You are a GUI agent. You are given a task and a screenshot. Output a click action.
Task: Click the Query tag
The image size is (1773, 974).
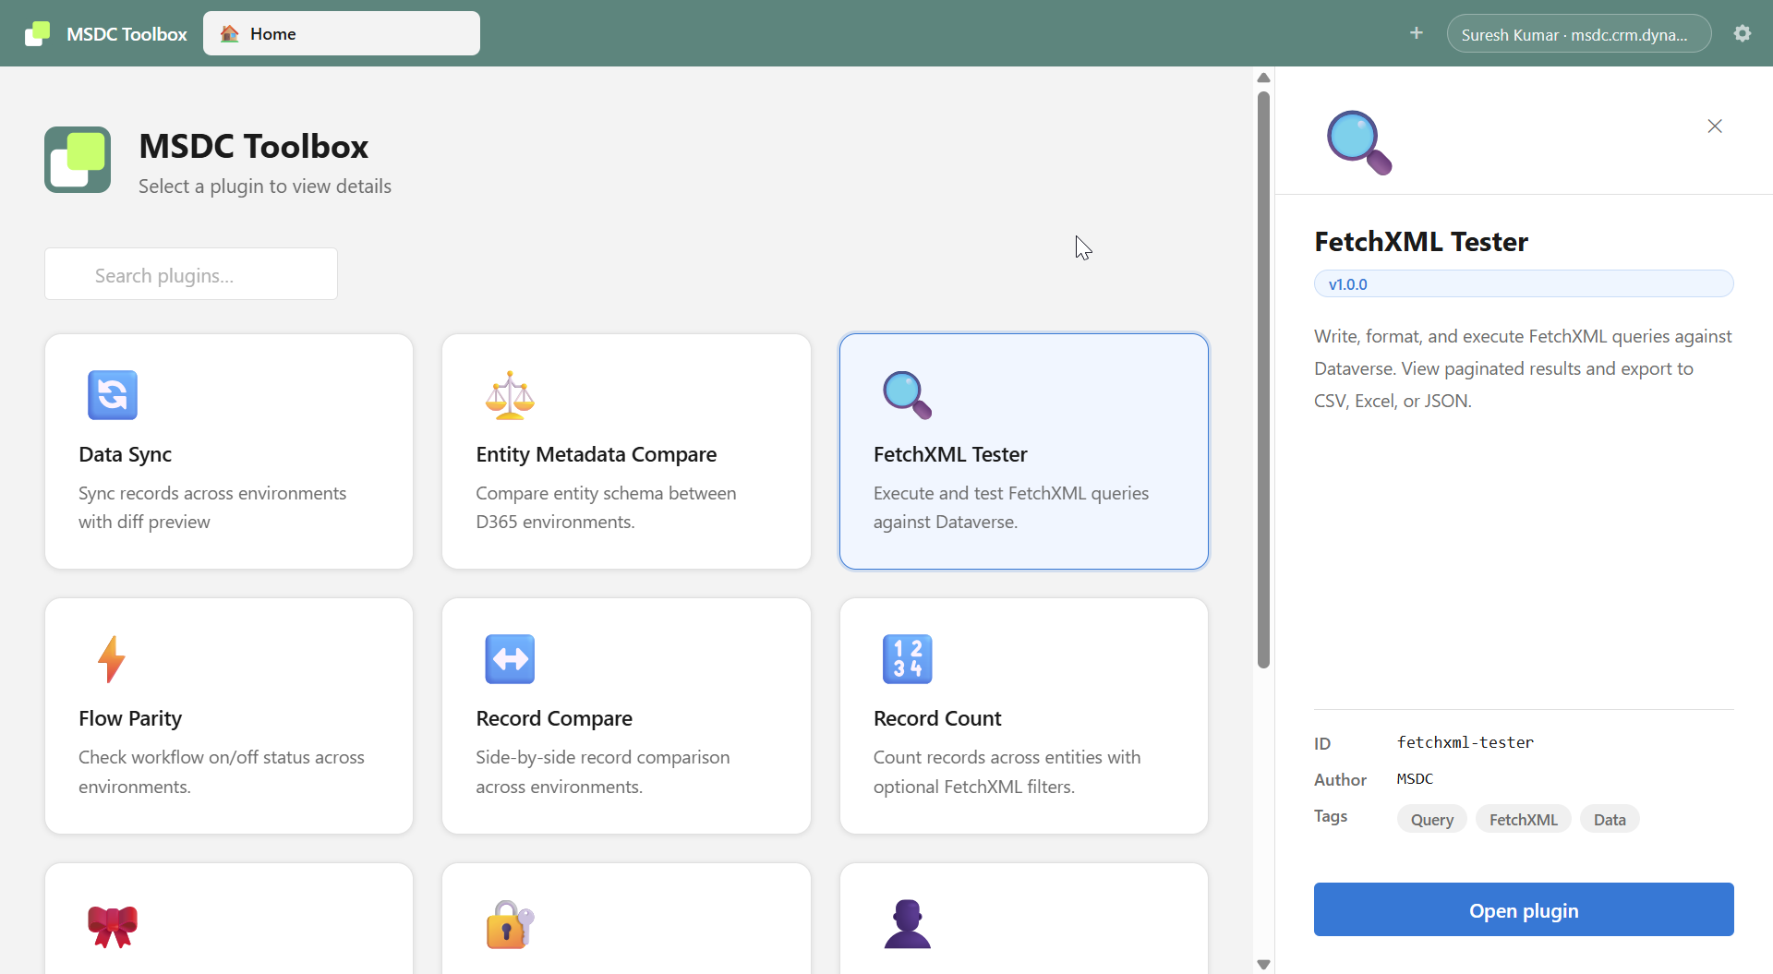click(x=1432, y=819)
